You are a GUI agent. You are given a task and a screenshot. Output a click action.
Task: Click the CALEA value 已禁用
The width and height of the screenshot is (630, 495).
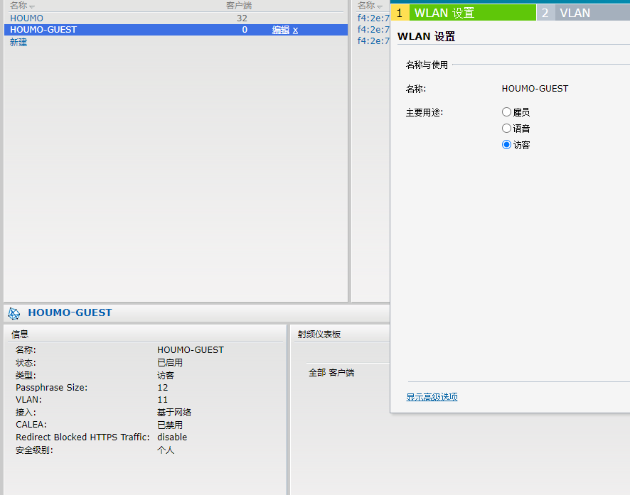coord(169,425)
